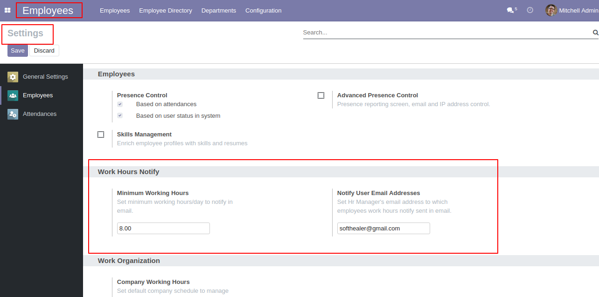Viewport: 599px width, 297px height.
Task: Click the Discard button
Action: tap(44, 50)
